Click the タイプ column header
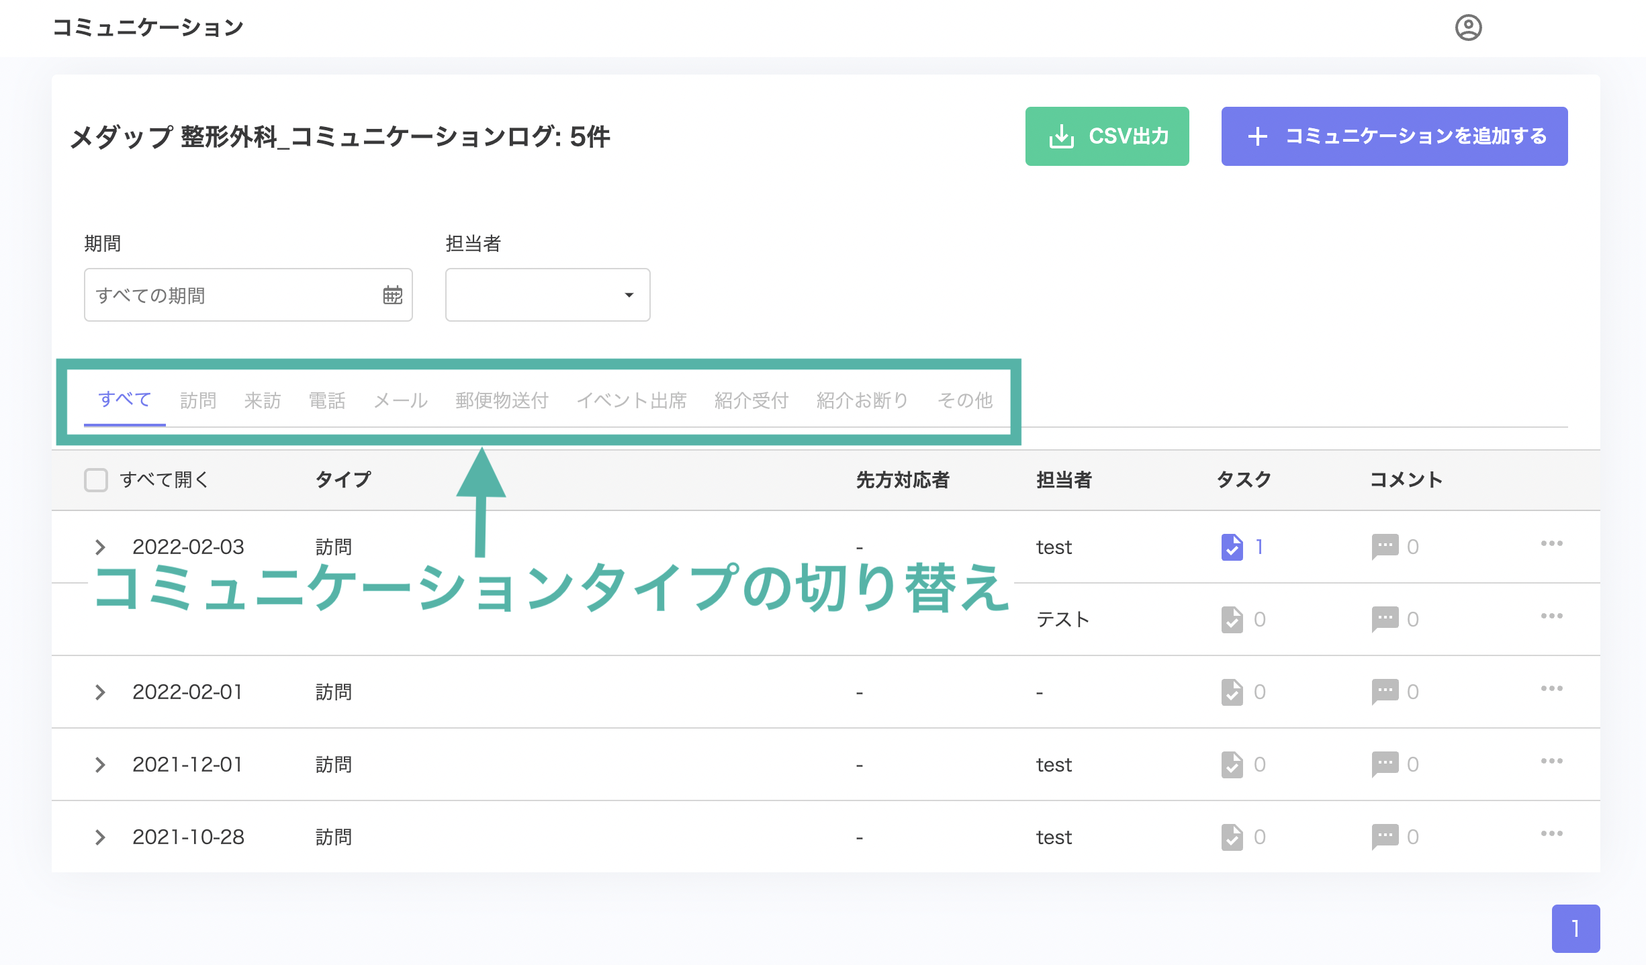 (x=343, y=479)
